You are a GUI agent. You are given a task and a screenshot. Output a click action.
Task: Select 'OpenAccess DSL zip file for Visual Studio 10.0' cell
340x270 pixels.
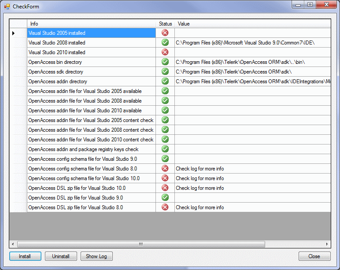tap(91, 188)
